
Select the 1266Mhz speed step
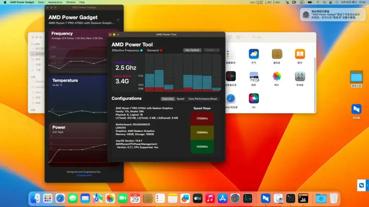pos(202,133)
